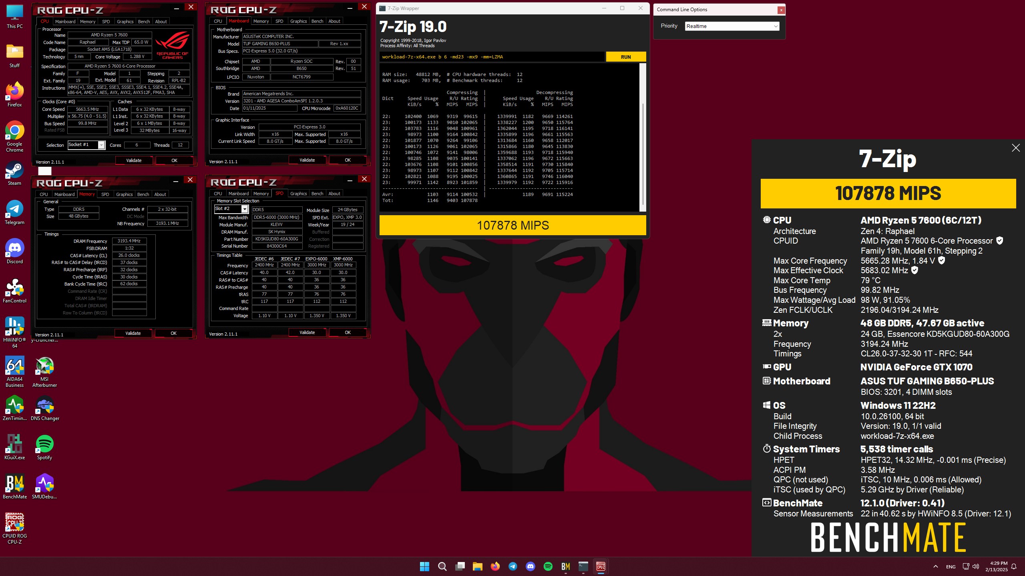Launch HWiNFO 64 desktop icon
Viewport: 1025px width, 576px height.
(15, 333)
